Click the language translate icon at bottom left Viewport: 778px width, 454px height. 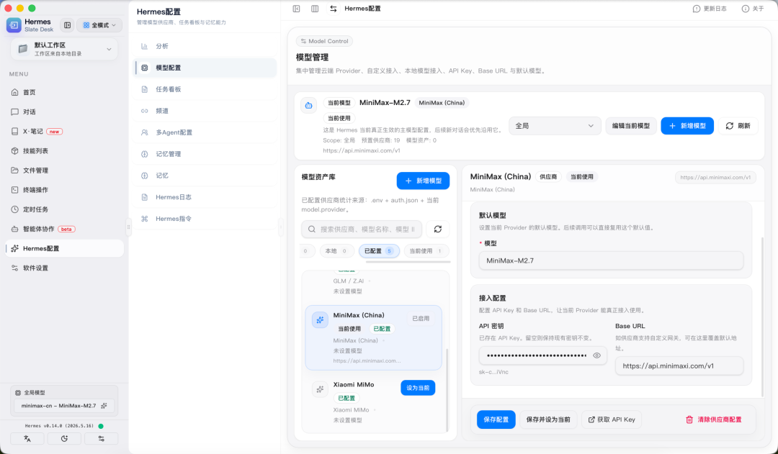(x=27, y=439)
